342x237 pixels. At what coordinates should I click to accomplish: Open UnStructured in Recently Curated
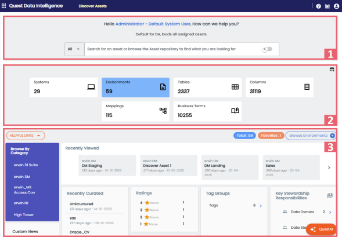coord(81,204)
